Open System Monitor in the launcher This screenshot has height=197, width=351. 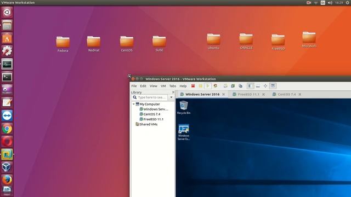click(x=7, y=64)
